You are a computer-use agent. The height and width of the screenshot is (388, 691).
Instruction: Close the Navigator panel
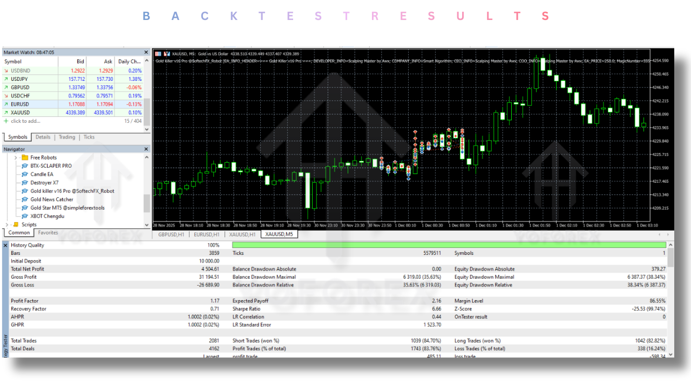tap(146, 149)
